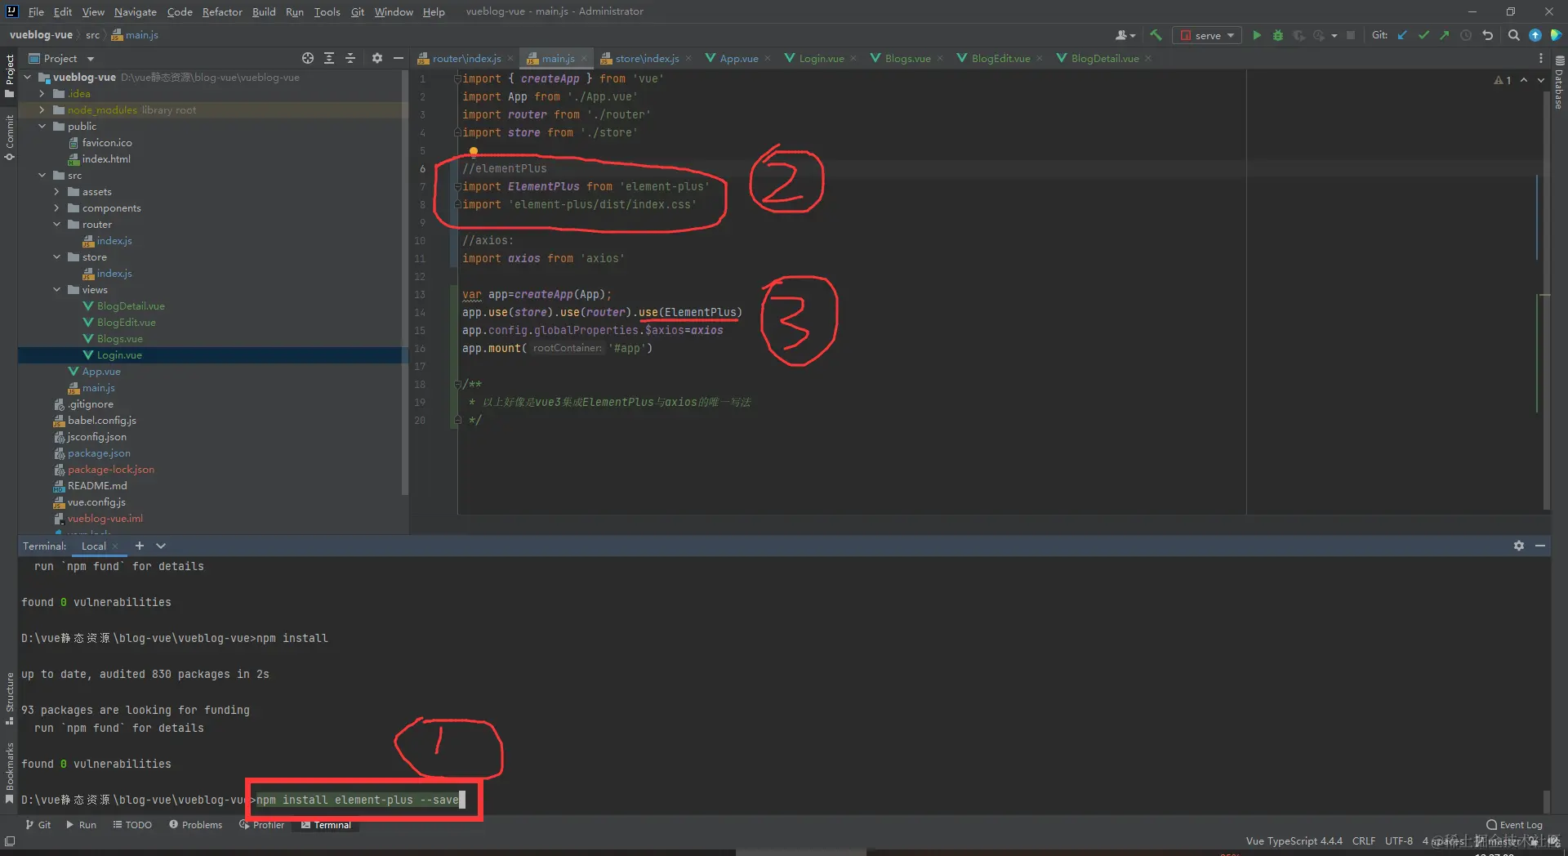The width and height of the screenshot is (1568, 856).
Task: Expand the node_modules folder
Action: [42, 110]
